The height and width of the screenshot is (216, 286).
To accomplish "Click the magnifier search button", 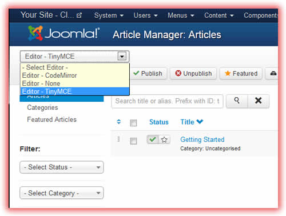I will coord(237,101).
